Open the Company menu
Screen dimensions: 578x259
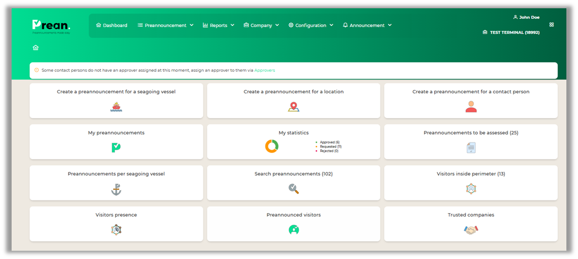pyautogui.click(x=262, y=25)
